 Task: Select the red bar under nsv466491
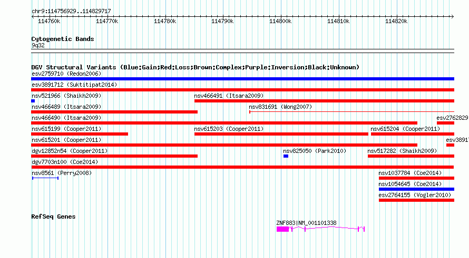coord(324,101)
